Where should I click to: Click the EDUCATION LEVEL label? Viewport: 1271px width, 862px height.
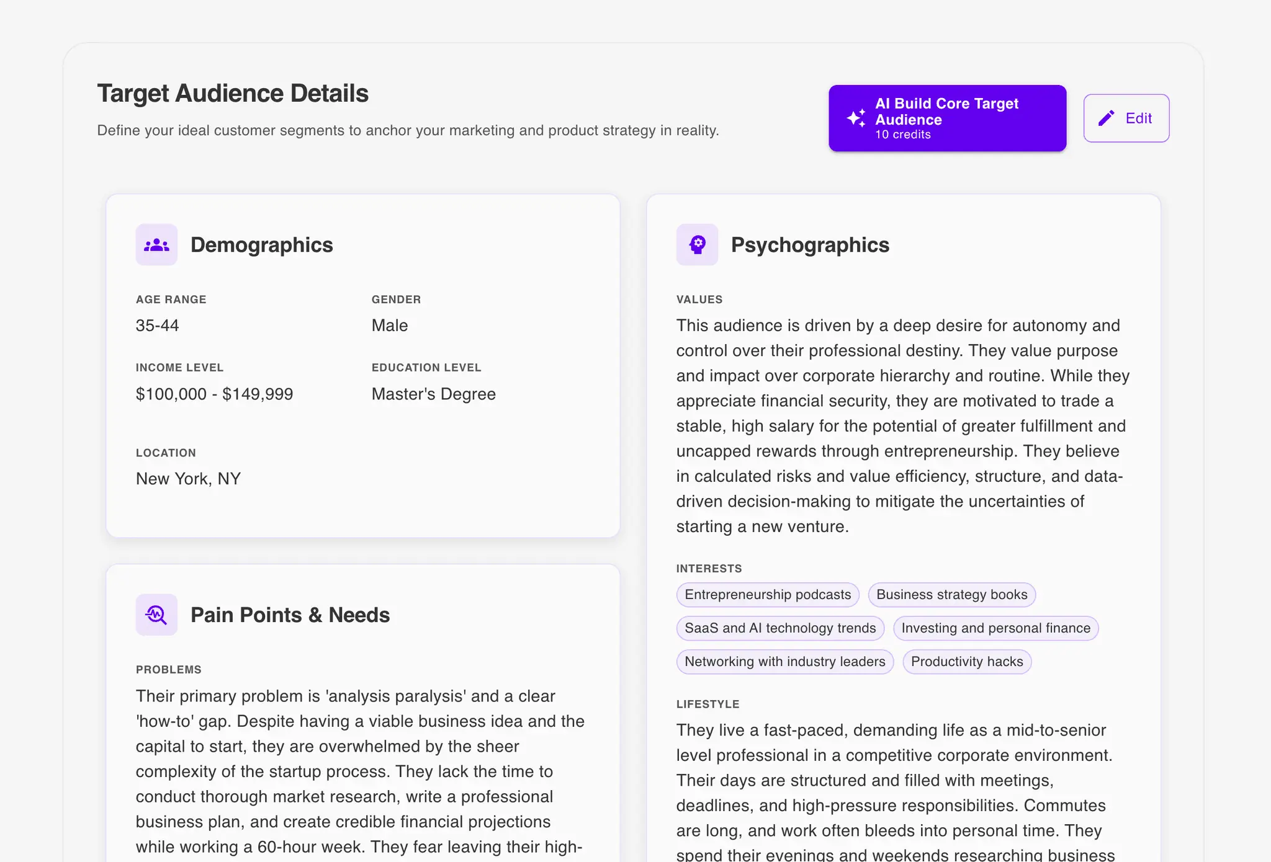click(426, 367)
